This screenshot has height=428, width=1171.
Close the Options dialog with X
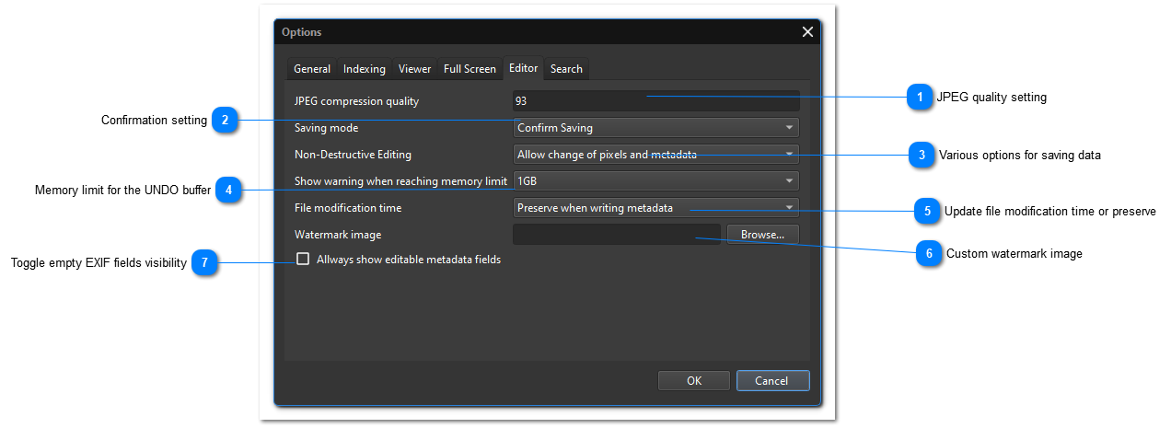tap(807, 32)
